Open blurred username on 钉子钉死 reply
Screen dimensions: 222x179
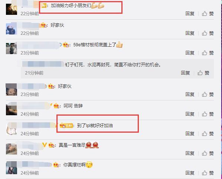pos(43,64)
